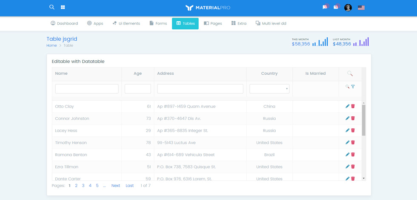Screen dimensions: 417x200
Task: Edit the Ezra Tillman row
Action: [347, 166]
